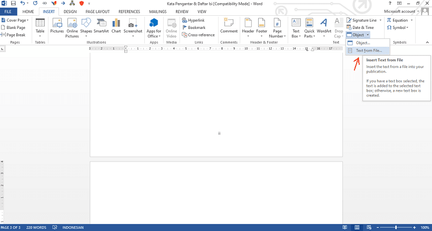Insert a Text Box
Viewport: 432px width, 231px height.
click(296, 28)
